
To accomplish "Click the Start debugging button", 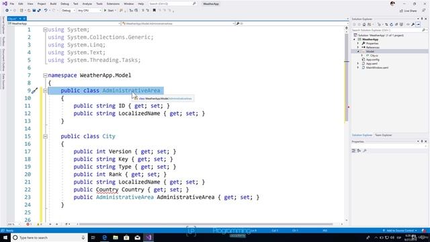I will 109,11.
